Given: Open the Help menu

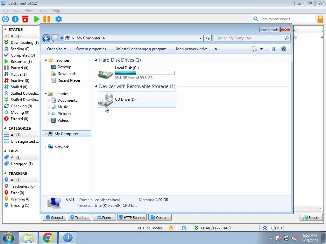Looking at the screenshot, I should (56, 10).
